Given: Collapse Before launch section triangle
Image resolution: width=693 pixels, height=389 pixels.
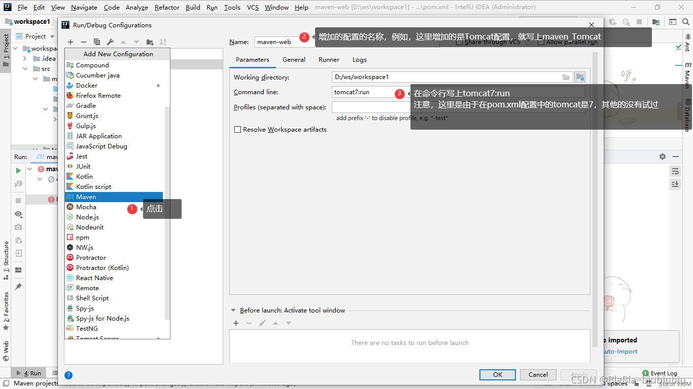Looking at the screenshot, I should click(233, 310).
